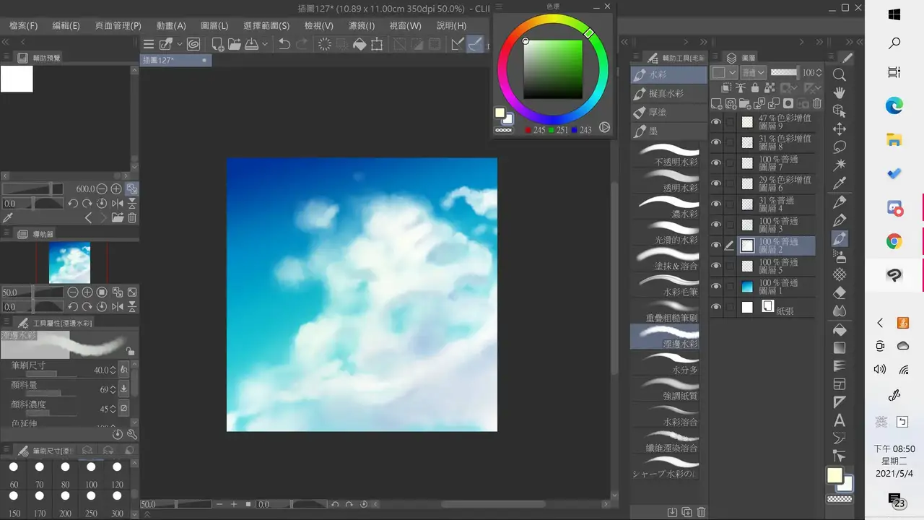
Task: Expand the save options arrow in command bar
Action: 265,44
